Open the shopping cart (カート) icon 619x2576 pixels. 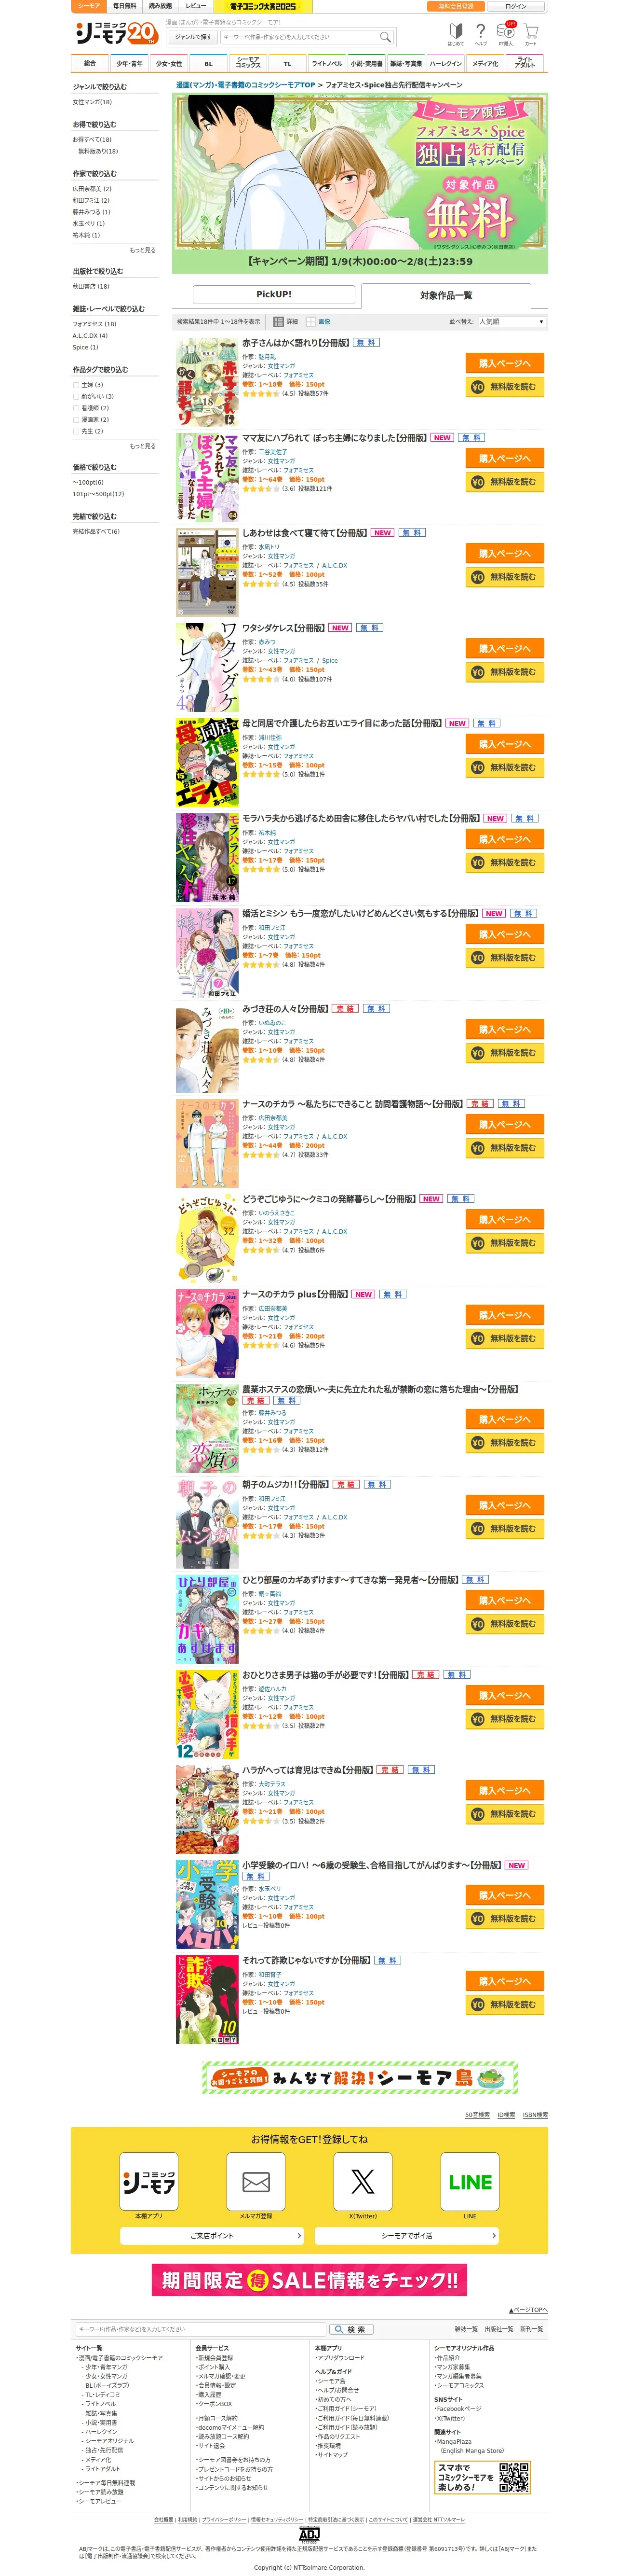pyautogui.click(x=530, y=33)
